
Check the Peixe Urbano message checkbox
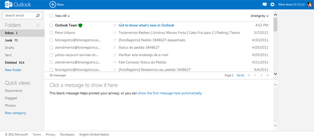pos(51,33)
